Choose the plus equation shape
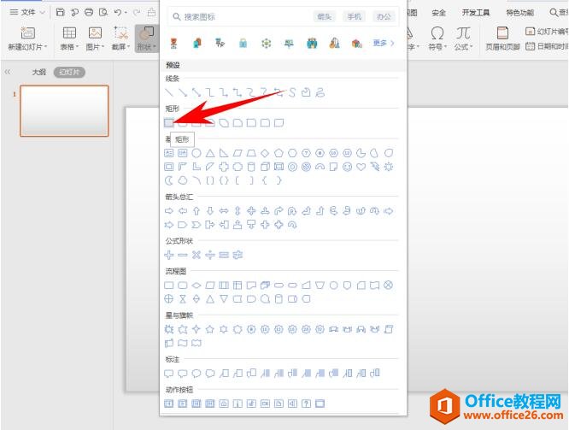 tap(169, 255)
